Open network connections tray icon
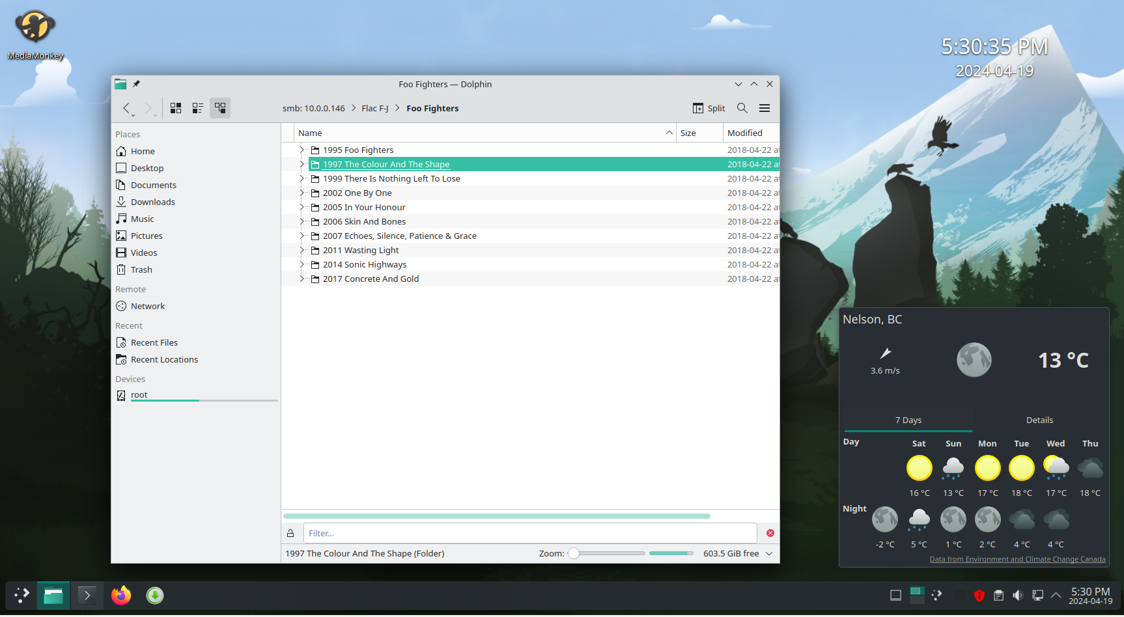Image resolution: width=1124 pixels, height=617 pixels. 1037,595
